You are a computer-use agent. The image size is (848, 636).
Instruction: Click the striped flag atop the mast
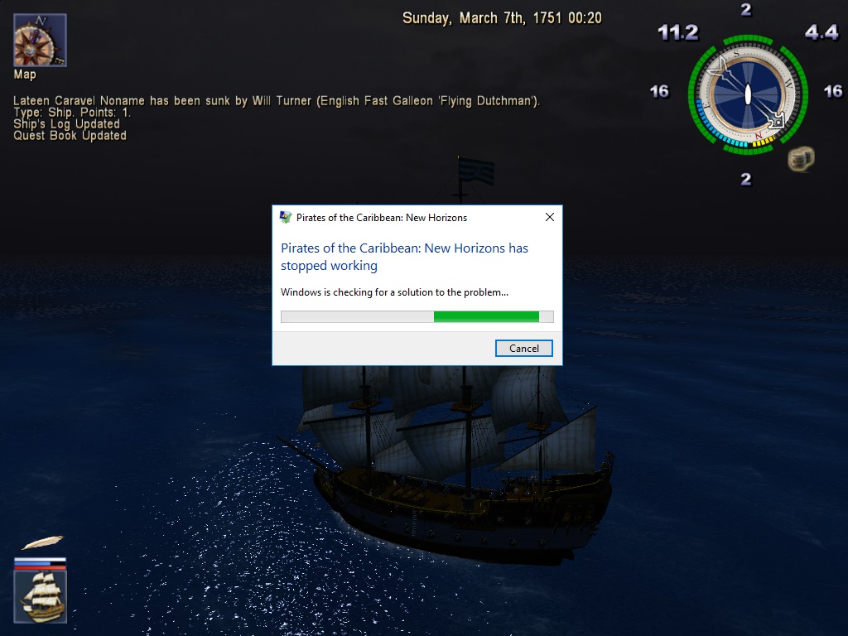click(476, 171)
